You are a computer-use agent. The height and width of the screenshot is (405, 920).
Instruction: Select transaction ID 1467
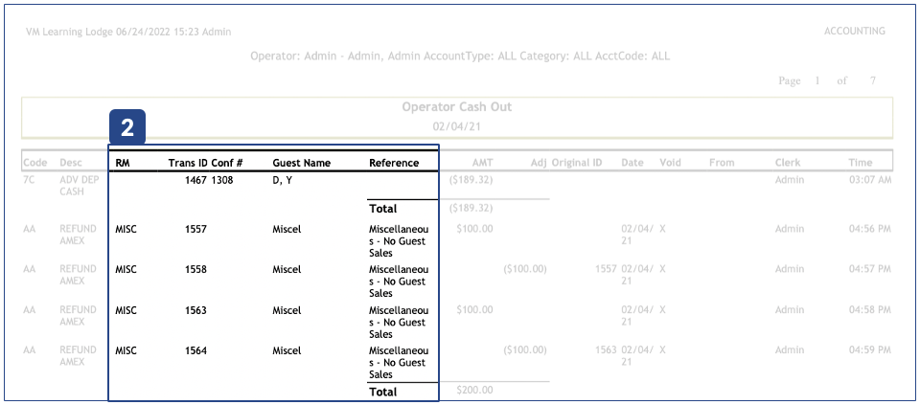pos(195,179)
